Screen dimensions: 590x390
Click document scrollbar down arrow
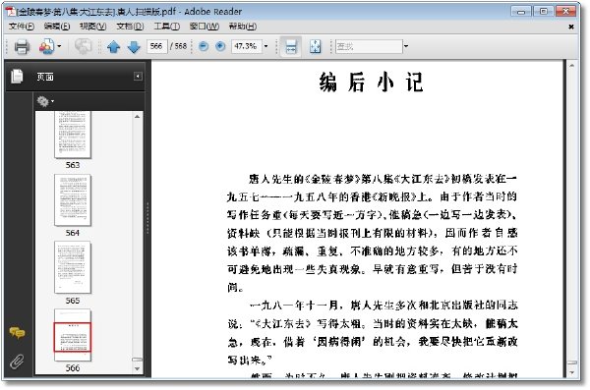(571, 372)
